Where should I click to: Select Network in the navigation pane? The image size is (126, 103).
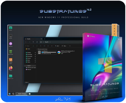click(28, 70)
